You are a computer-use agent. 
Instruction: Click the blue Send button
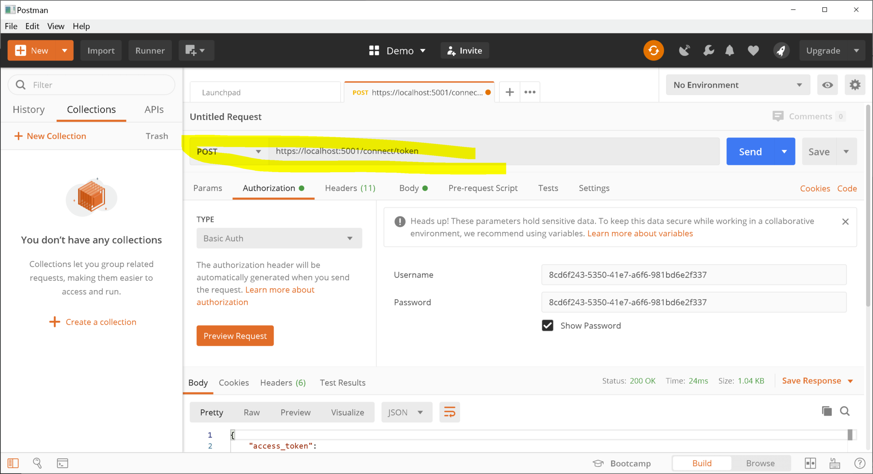coord(750,152)
